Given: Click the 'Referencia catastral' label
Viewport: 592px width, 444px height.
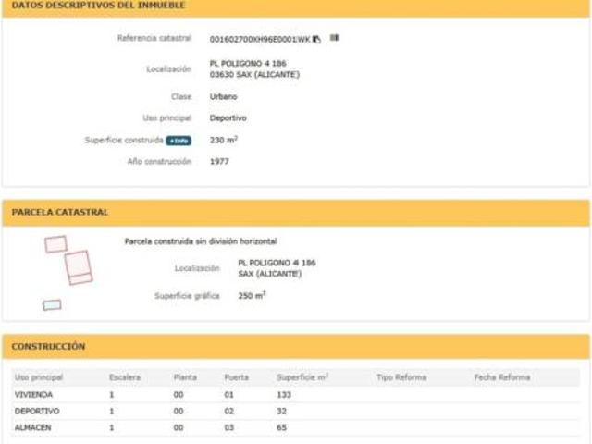Looking at the screenshot, I should pos(154,38).
